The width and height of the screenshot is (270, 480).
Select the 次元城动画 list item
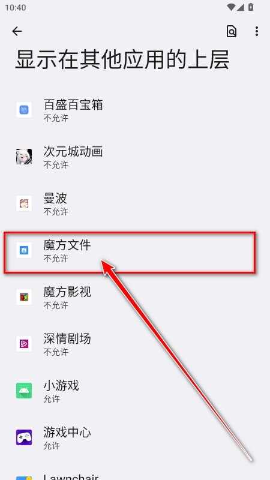(135, 157)
